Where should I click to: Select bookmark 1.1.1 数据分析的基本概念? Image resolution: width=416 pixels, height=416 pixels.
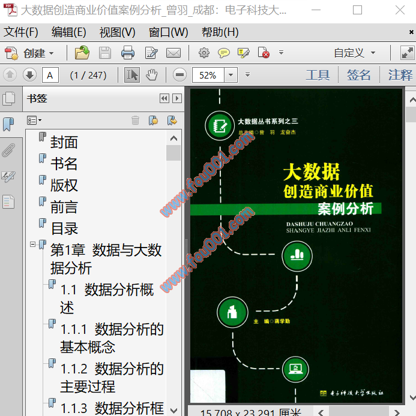(x=112, y=338)
